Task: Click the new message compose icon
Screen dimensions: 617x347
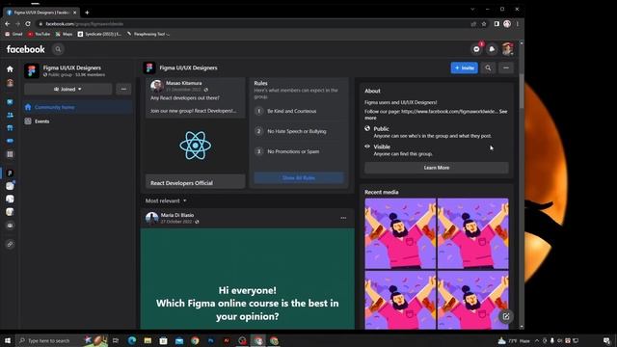Action: tap(506, 316)
